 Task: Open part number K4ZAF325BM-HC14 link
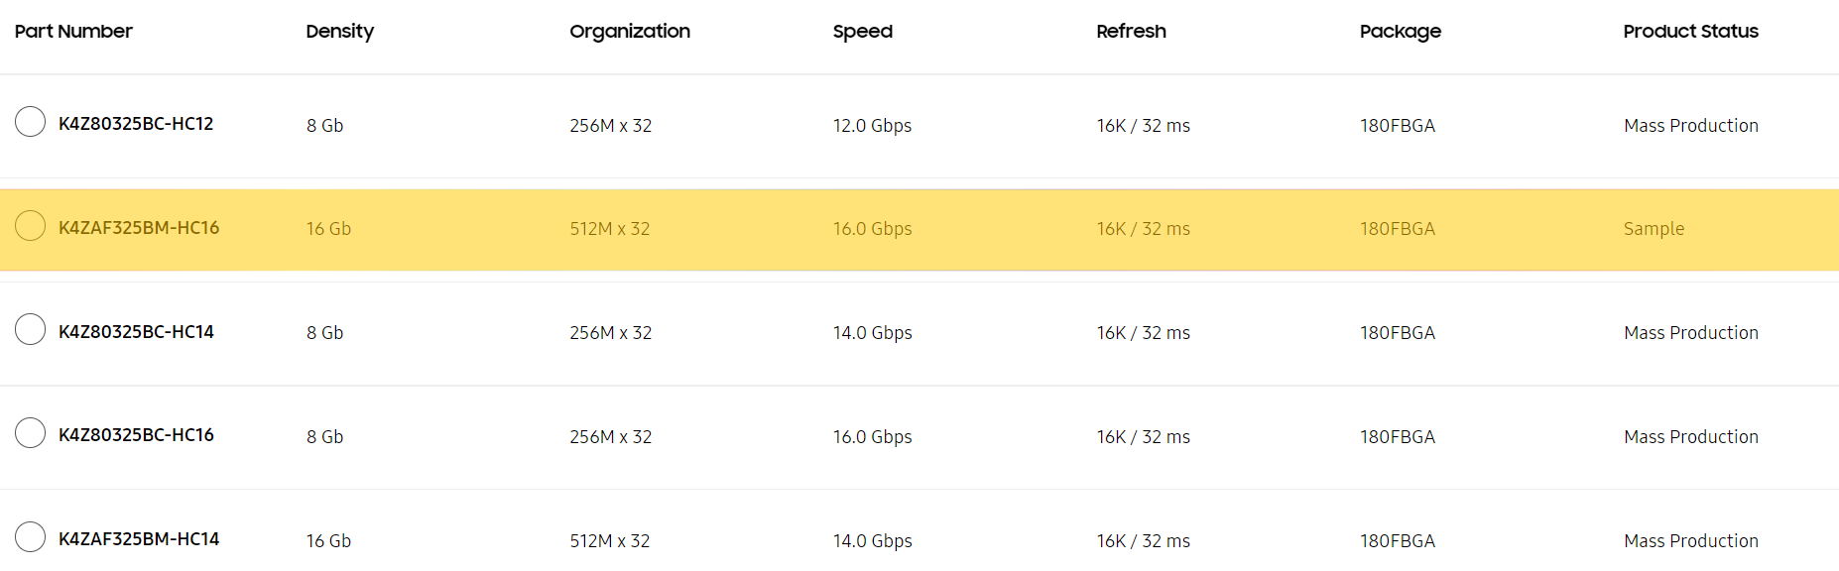pyautogui.click(x=139, y=539)
